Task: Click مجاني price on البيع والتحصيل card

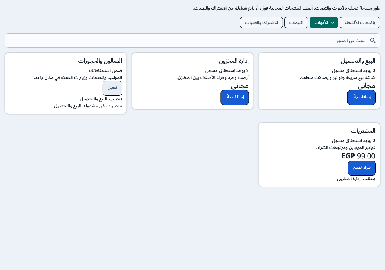Action: pos(366,86)
